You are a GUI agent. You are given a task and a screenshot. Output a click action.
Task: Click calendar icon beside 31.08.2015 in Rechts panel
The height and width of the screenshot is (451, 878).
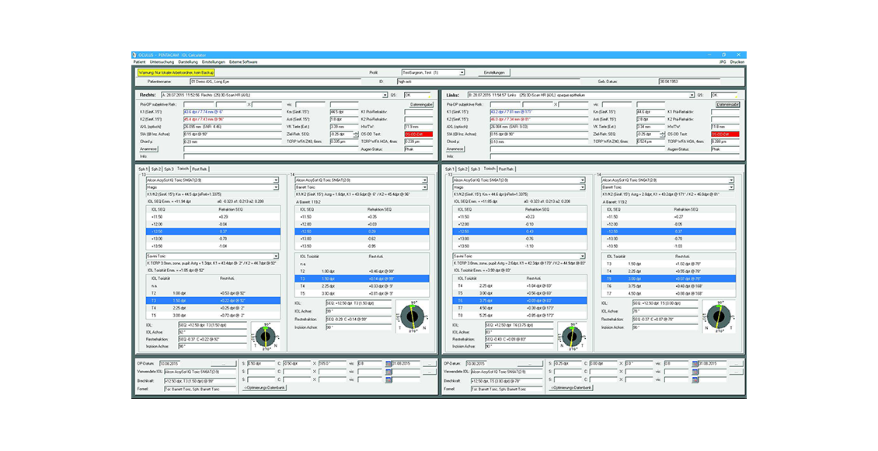click(390, 363)
